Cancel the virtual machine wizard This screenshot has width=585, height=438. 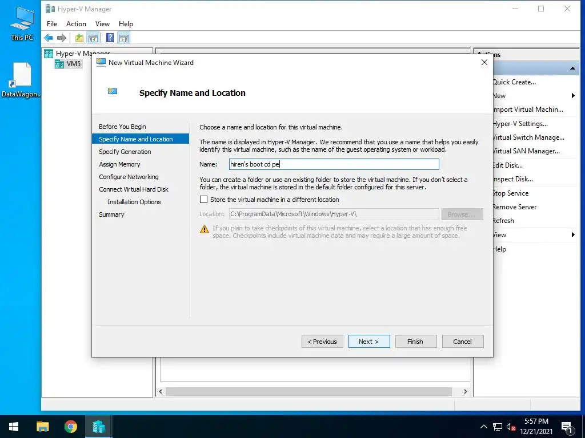[x=463, y=342]
